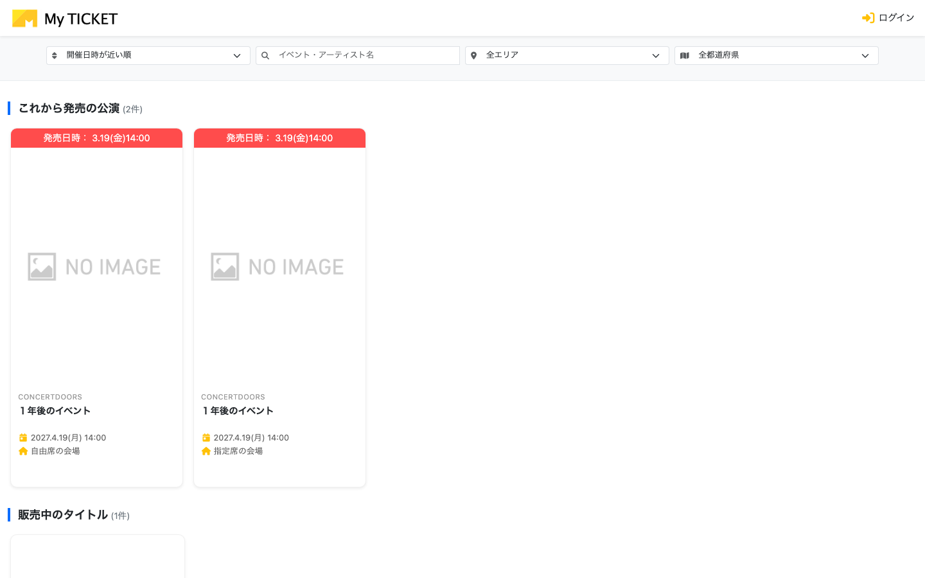The width and height of the screenshot is (925, 578).
Task: Click the map icon for prefectures
Action: (685, 56)
